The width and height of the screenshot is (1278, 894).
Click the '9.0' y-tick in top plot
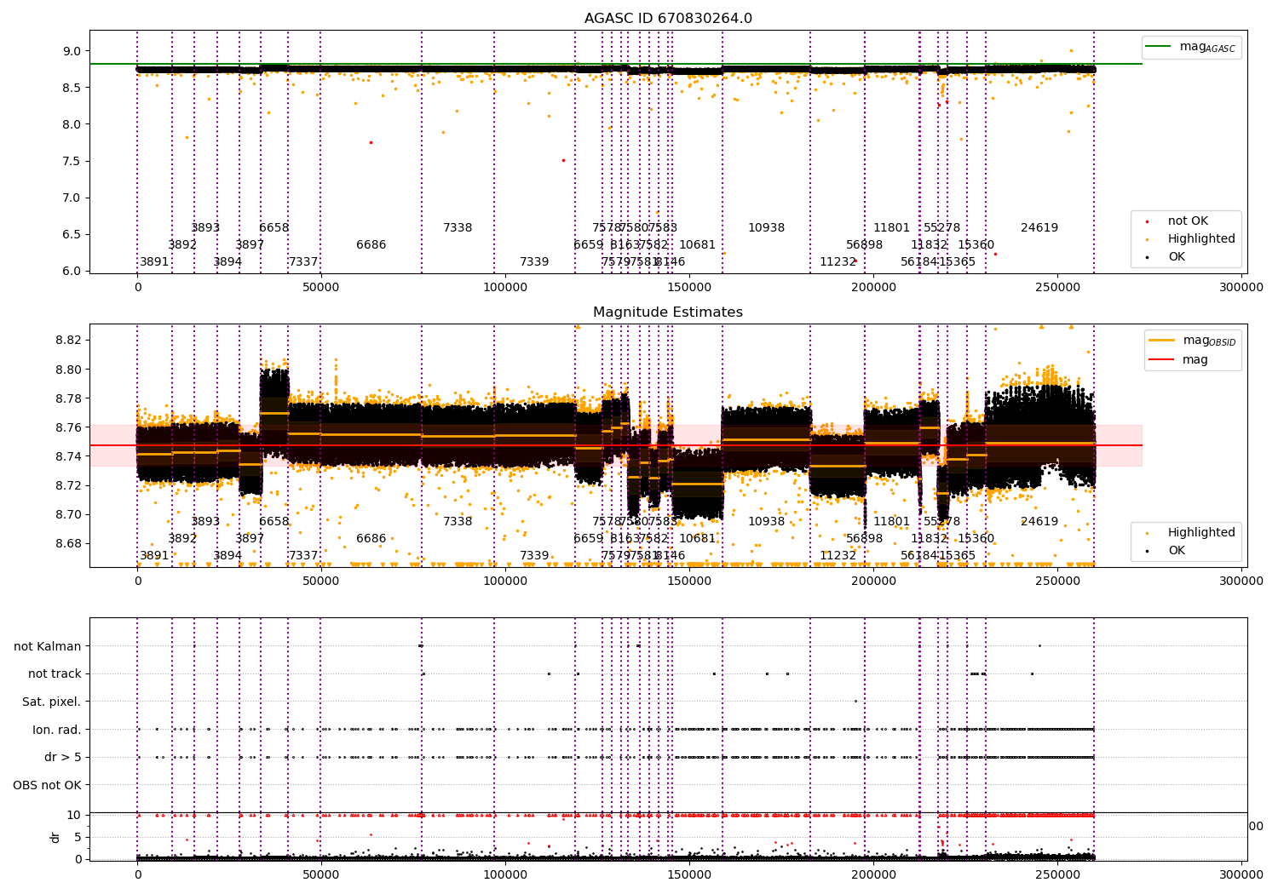tap(72, 51)
